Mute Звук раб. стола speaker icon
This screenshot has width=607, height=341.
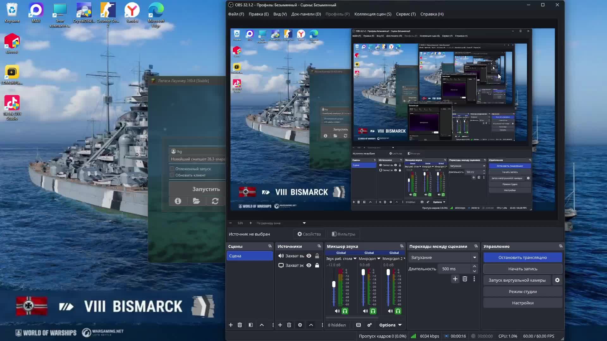[337, 311]
